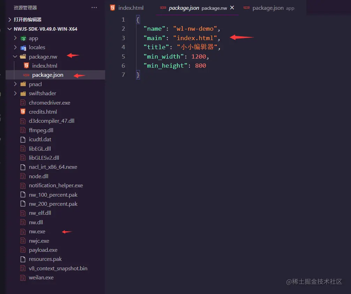
Task: Click the "min_height" key on line 6
Action: point(165,66)
